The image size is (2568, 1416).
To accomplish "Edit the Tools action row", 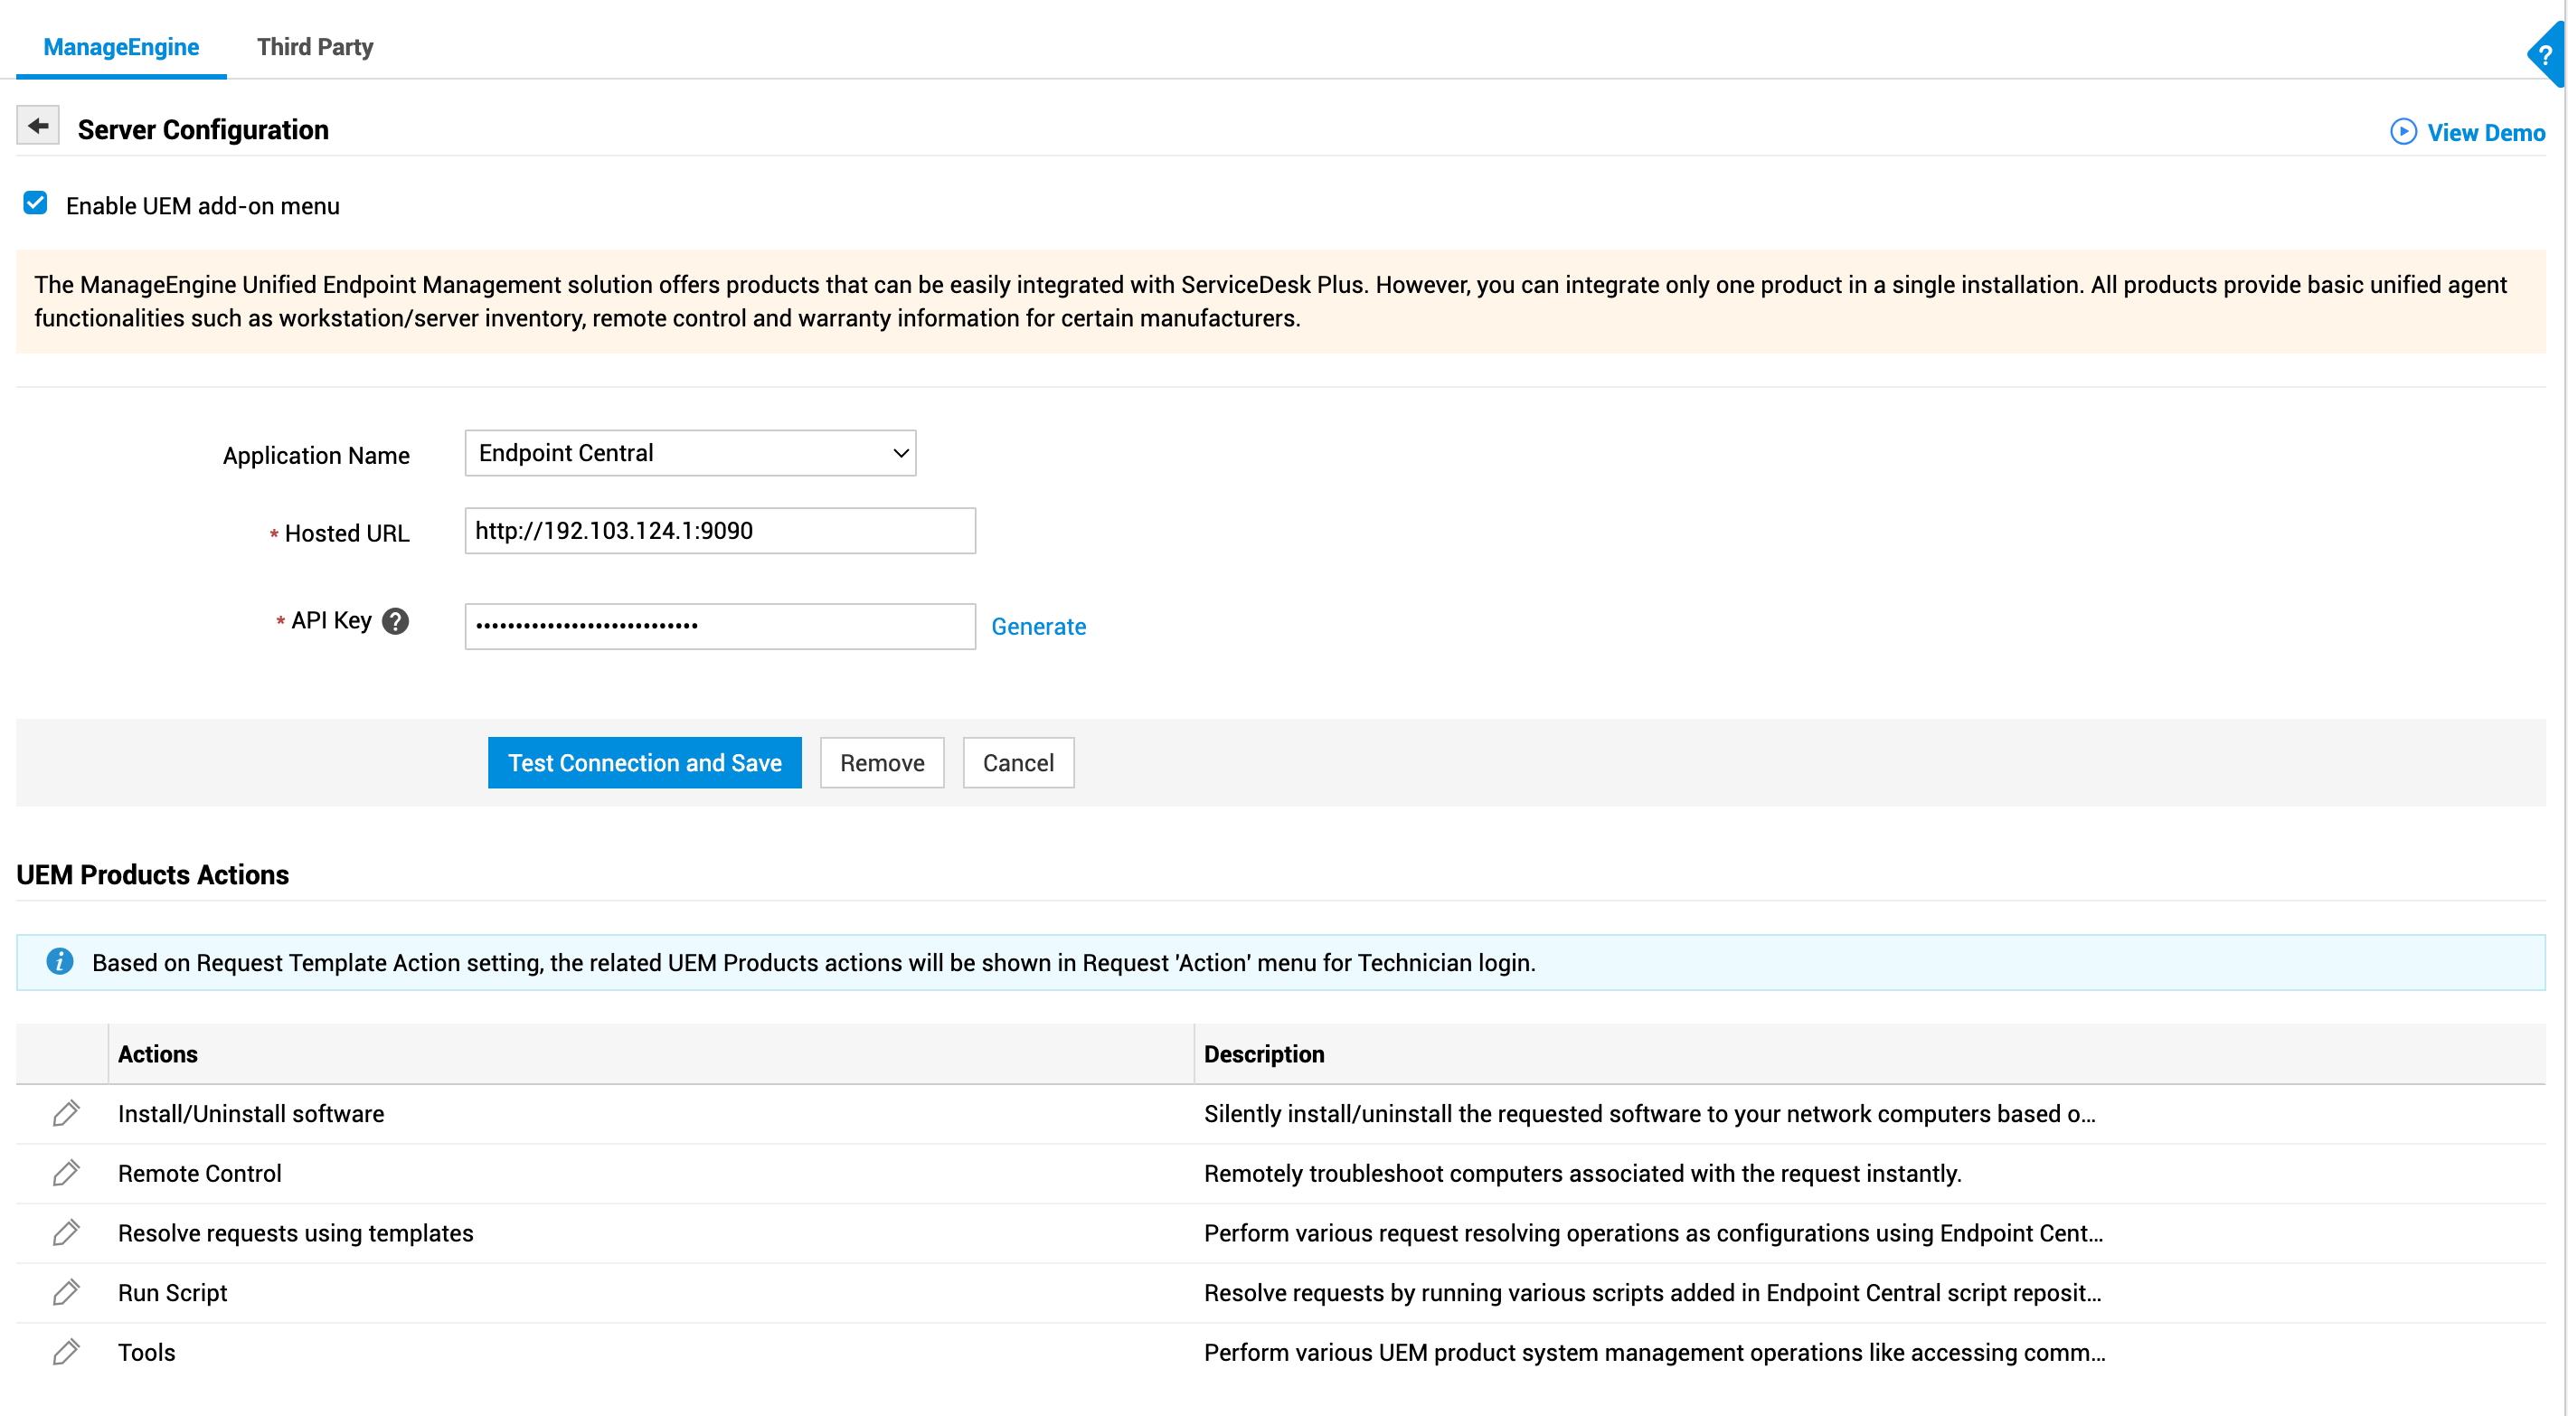I will [x=66, y=1352].
